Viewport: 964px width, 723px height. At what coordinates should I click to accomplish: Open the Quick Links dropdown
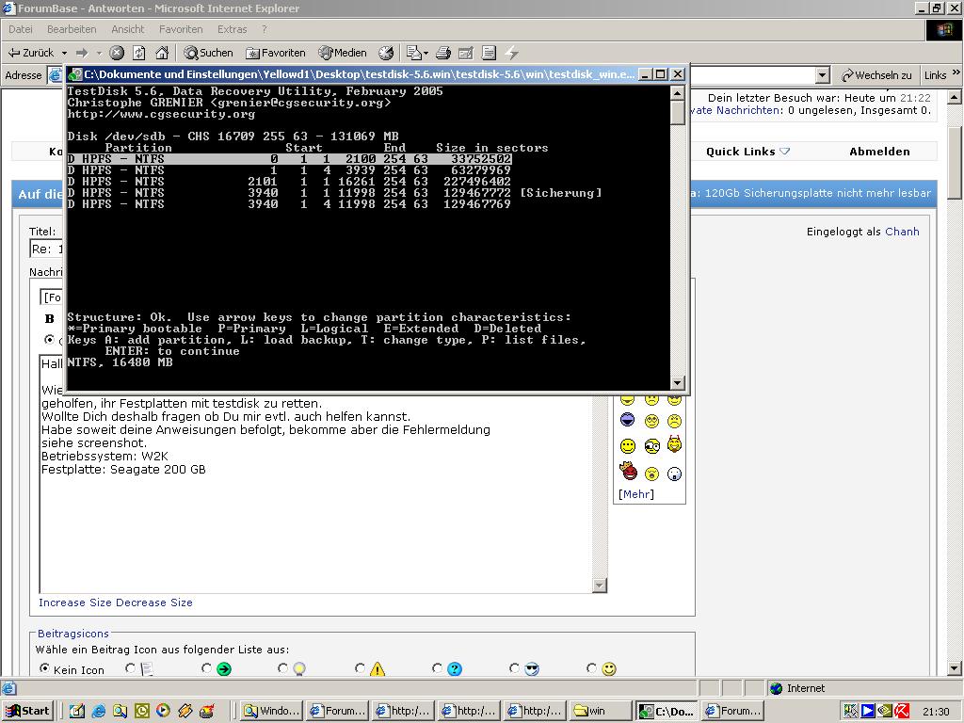(x=747, y=152)
